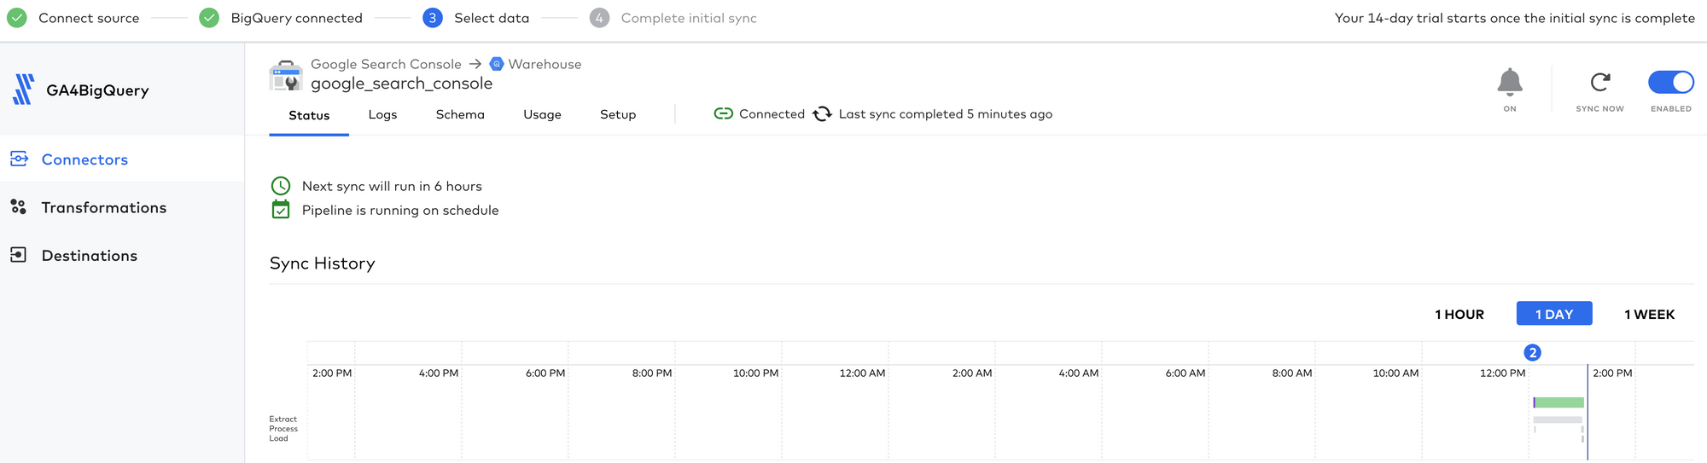Click 'Last sync completed 5 minutes ago' text
This screenshot has width=1707, height=463.
point(945,114)
